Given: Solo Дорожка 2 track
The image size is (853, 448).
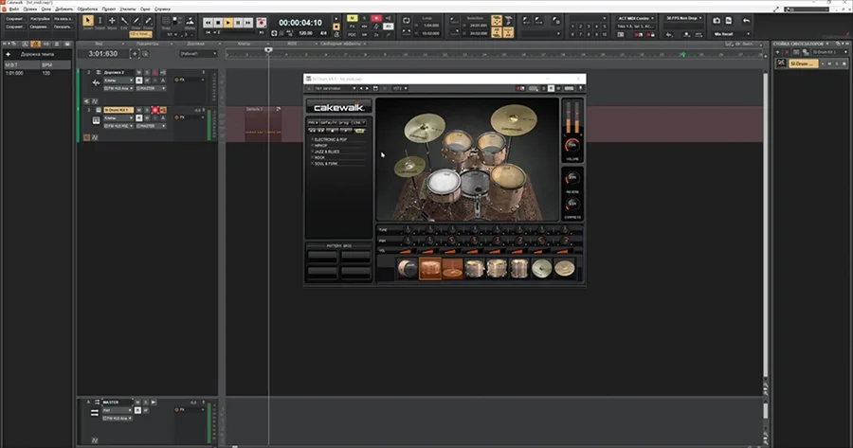Looking at the screenshot, I should [x=147, y=72].
